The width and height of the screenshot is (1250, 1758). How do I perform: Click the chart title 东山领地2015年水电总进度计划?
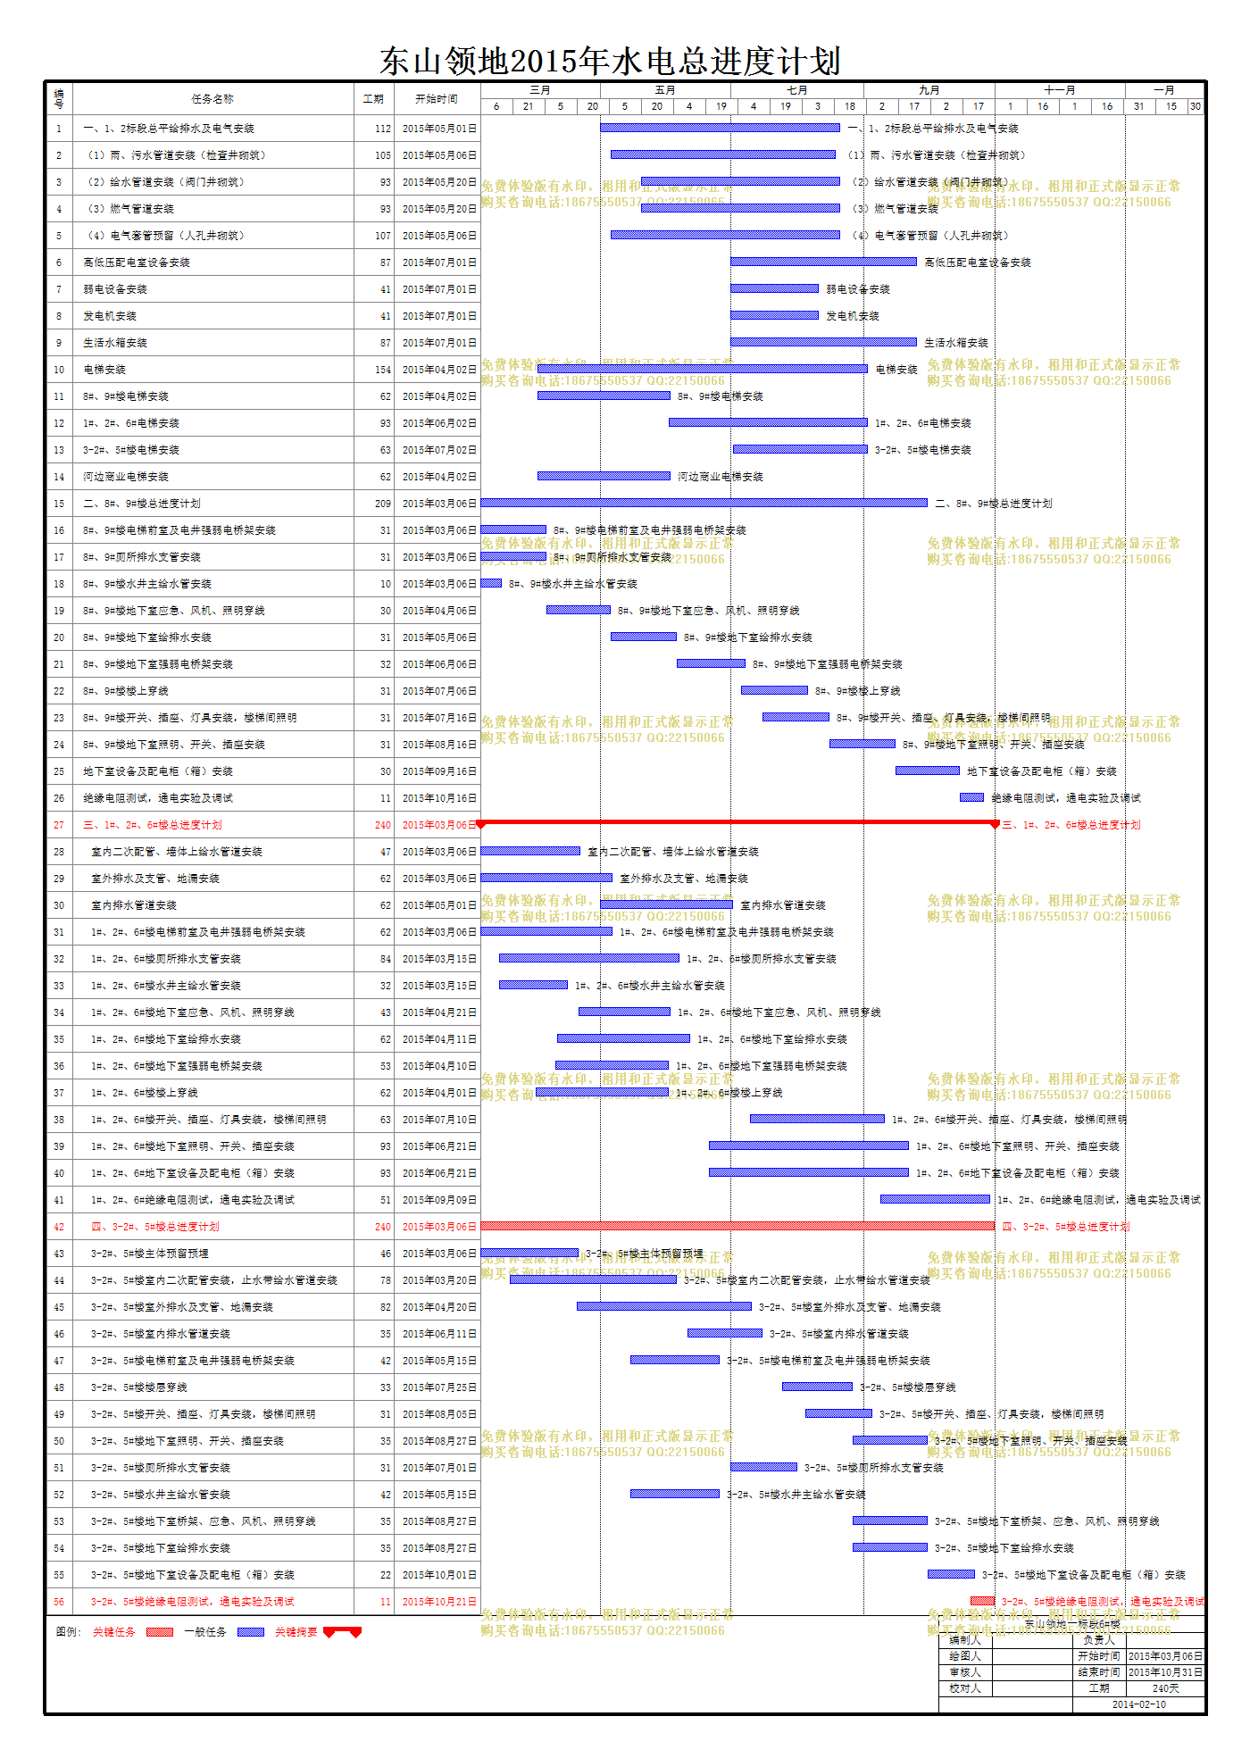pyautogui.click(x=610, y=61)
